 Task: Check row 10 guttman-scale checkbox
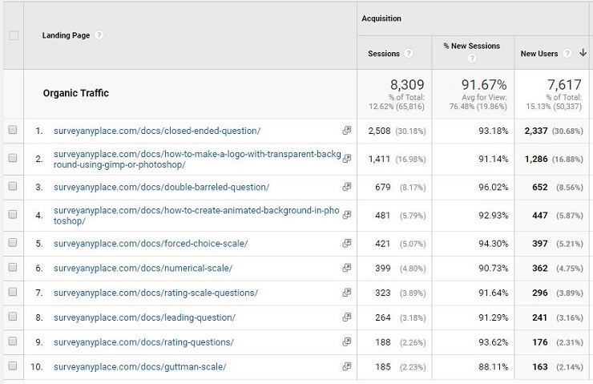(x=13, y=366)
